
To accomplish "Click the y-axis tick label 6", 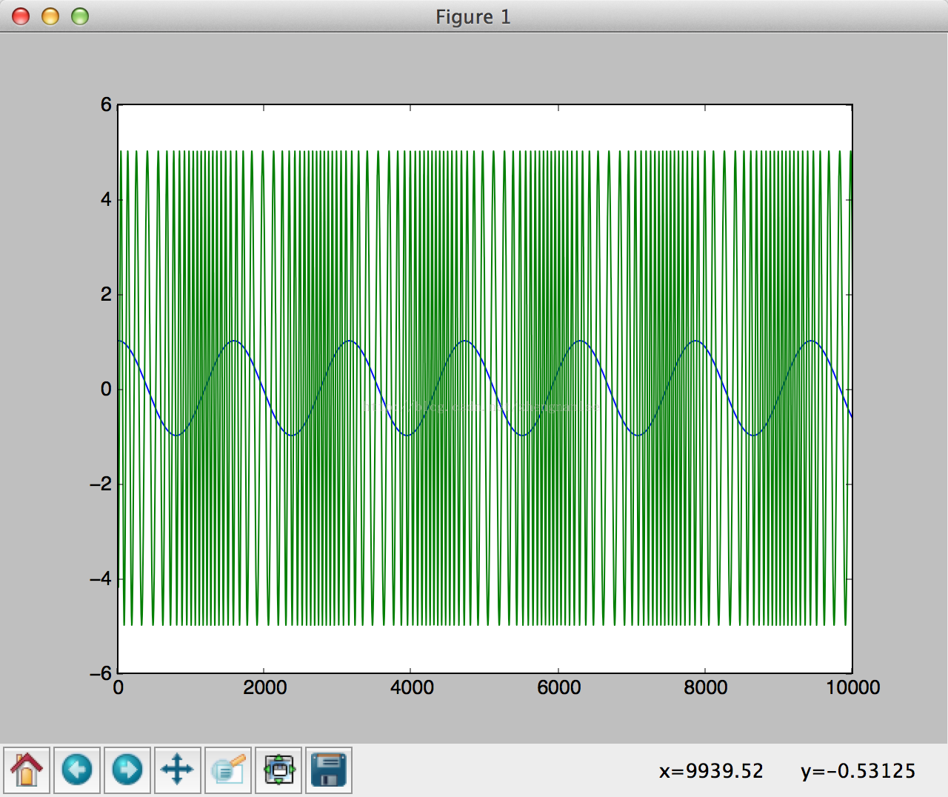I will click(x=106, y=104).
